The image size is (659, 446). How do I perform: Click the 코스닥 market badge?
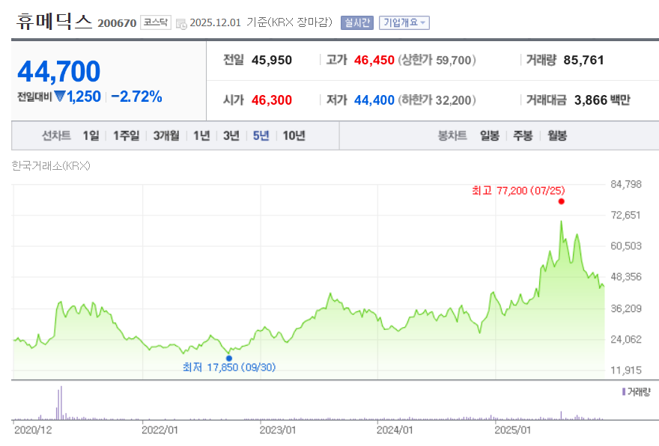(156, 22)
